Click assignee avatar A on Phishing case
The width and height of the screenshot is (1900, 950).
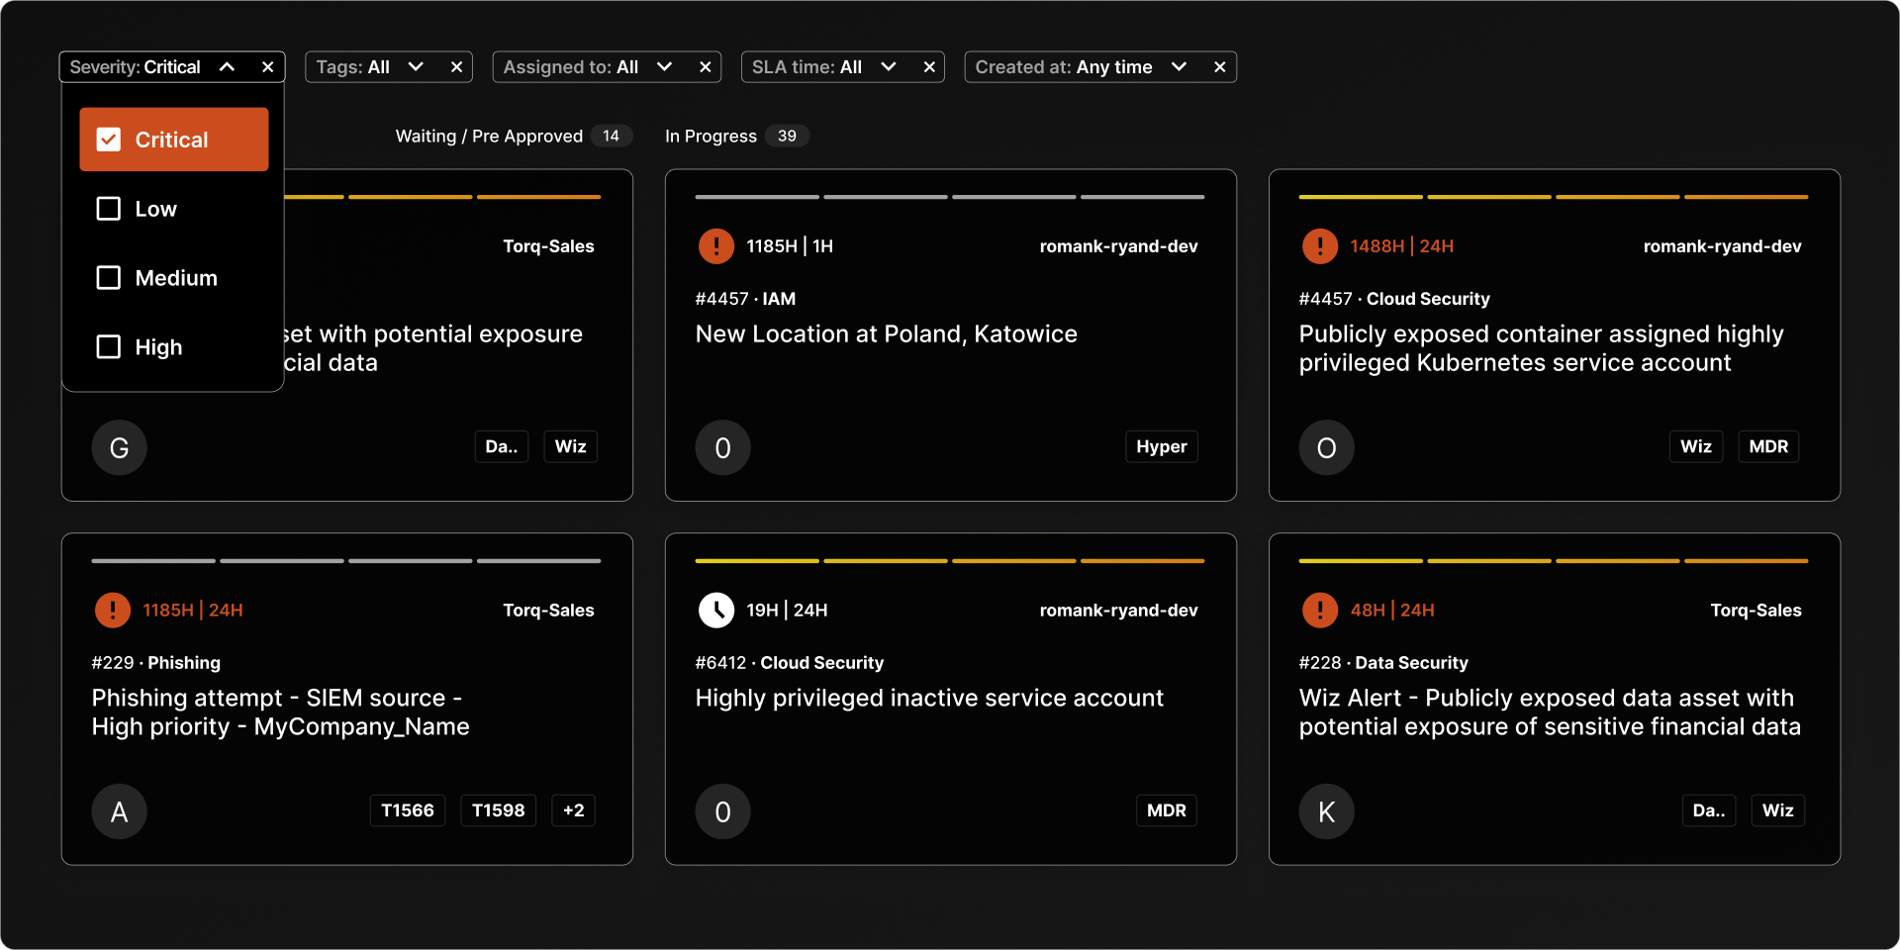[120, 811]
